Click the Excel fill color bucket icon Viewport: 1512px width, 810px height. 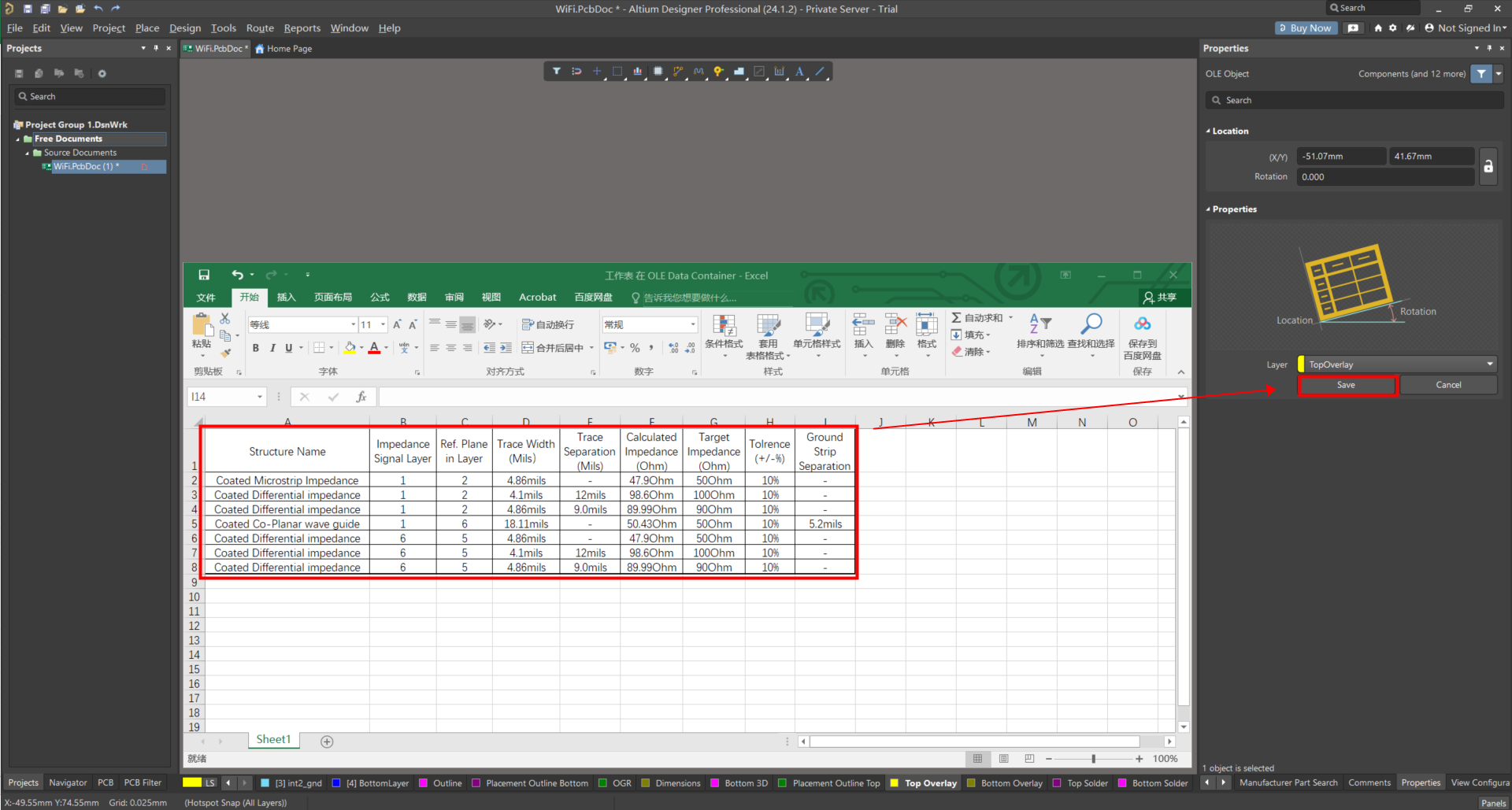pos(350,348)
